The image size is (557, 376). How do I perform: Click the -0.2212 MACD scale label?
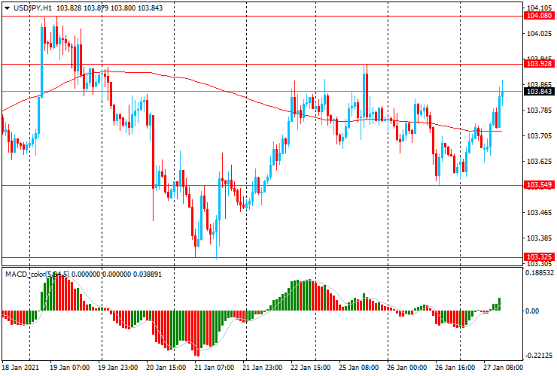click(539, 356)
